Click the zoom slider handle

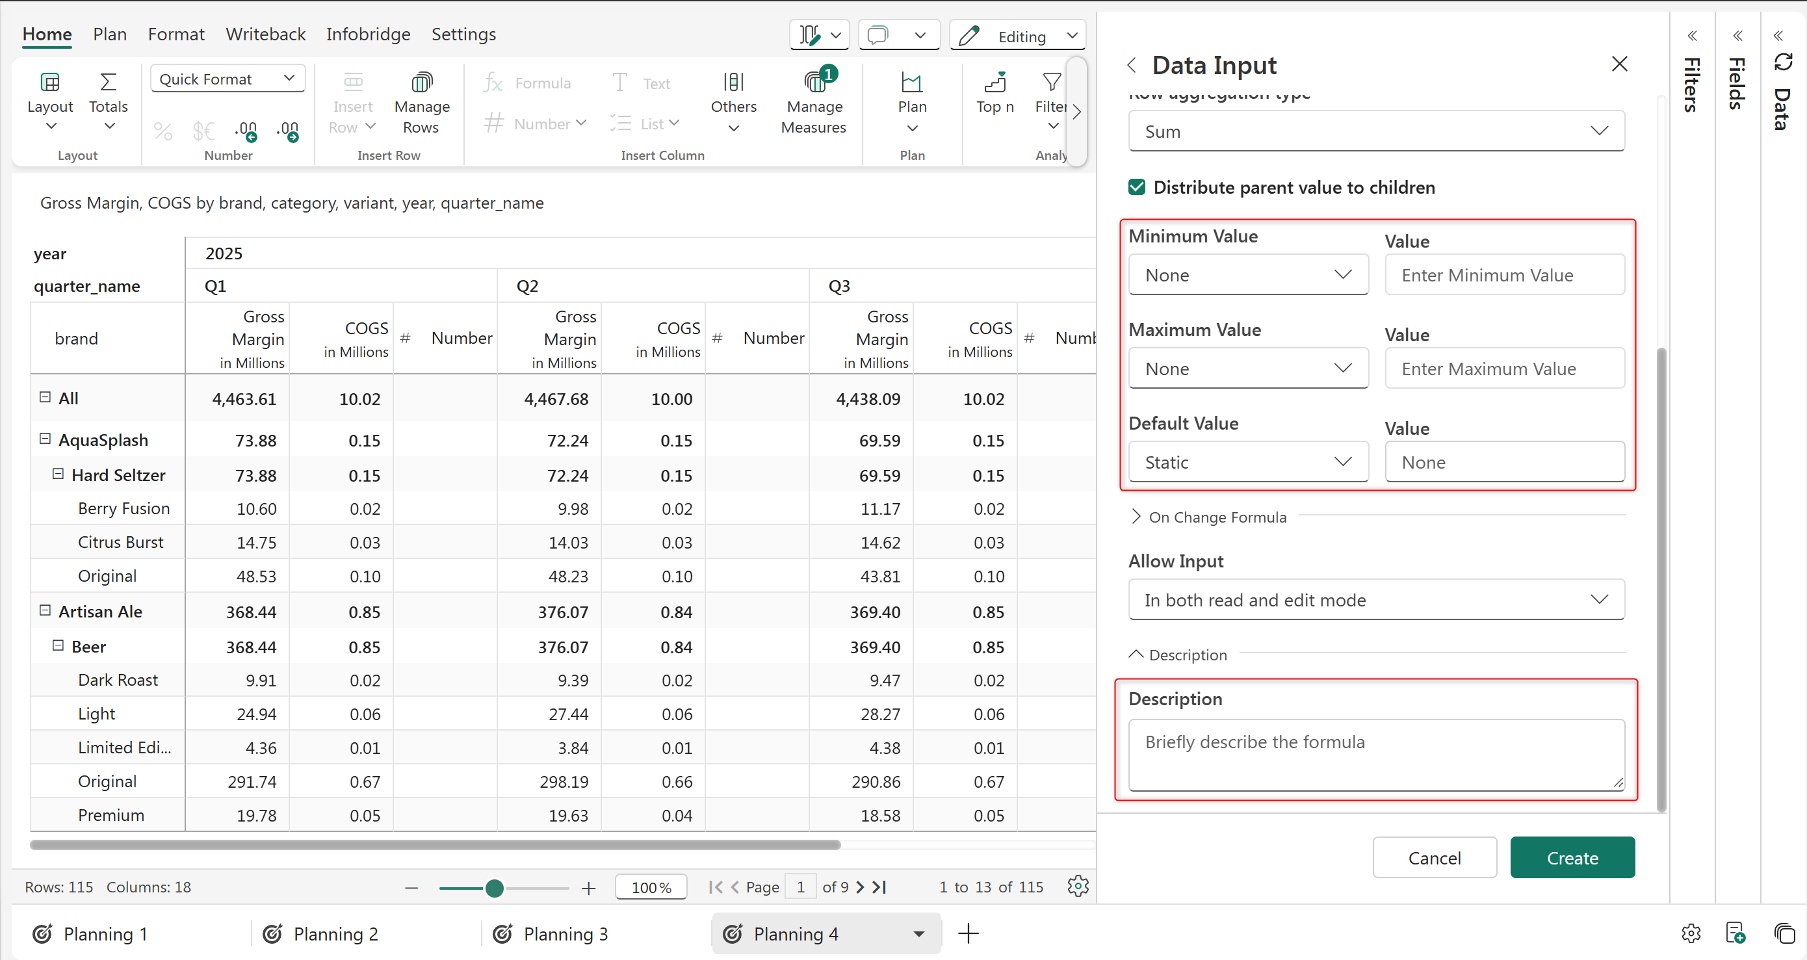click(x=495, y=888)
